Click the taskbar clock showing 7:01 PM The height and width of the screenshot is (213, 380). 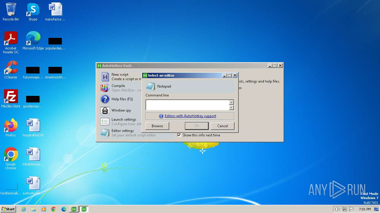point(365,209)
